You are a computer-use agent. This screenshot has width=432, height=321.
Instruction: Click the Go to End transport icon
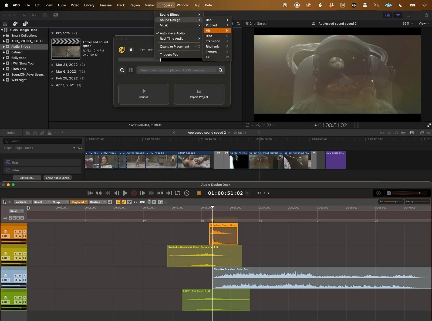tap(169, 193)
